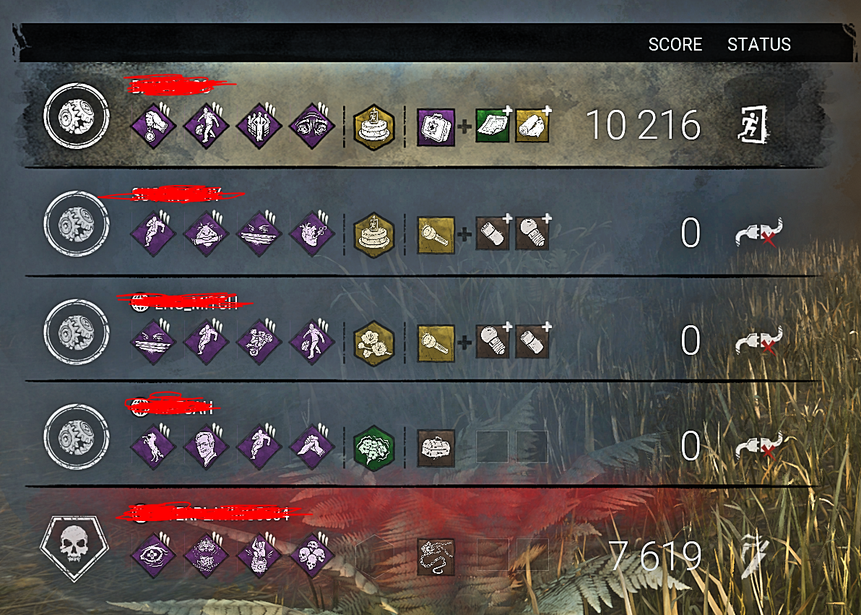The height and width of the screenshot is (615, 861).
Task: Click the killer's sacrifice status icon
Action: (x=753, y=554)
